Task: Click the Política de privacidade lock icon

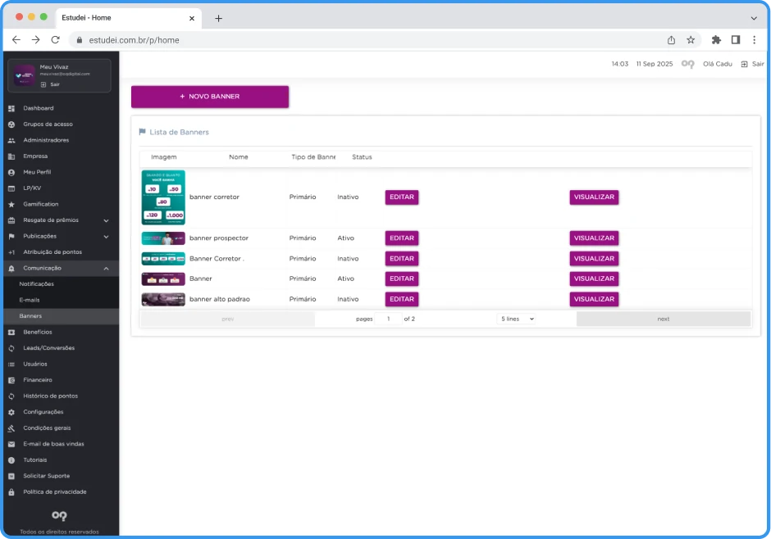Action: tap(11, 492)
